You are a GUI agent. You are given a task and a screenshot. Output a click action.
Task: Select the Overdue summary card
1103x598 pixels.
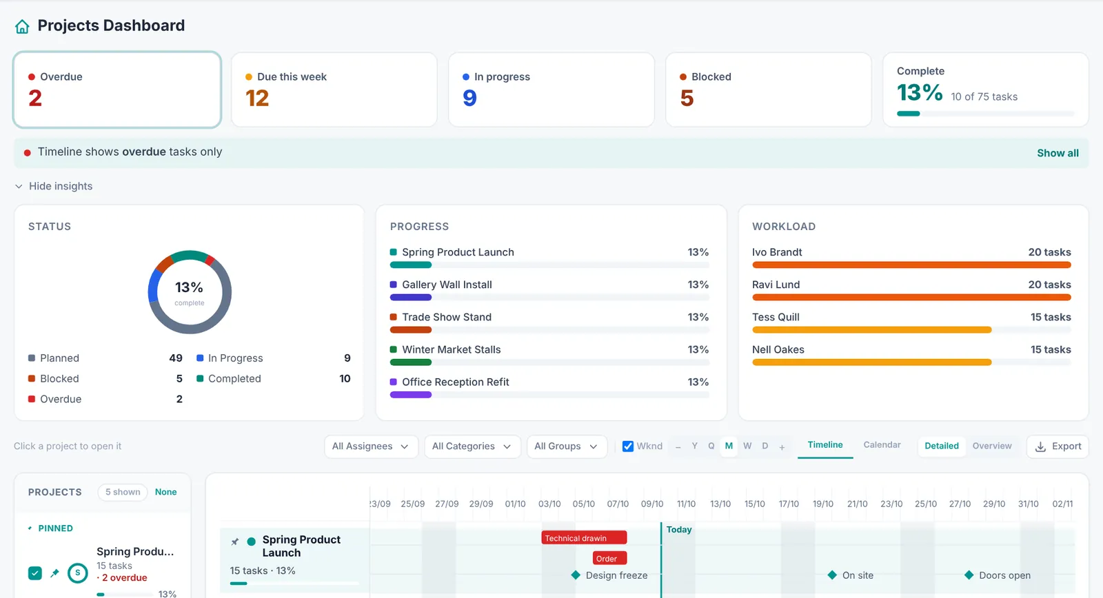(117, 90)
